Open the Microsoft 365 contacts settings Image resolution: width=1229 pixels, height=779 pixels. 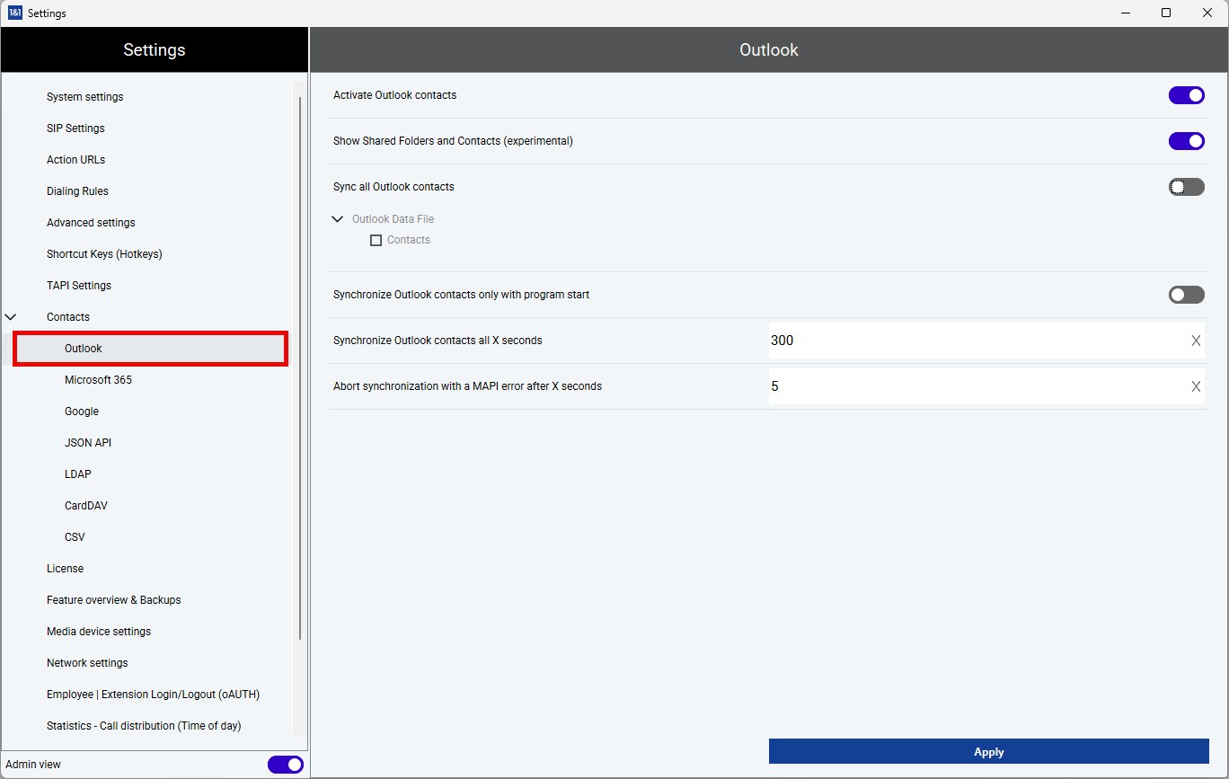pos(98,380)
